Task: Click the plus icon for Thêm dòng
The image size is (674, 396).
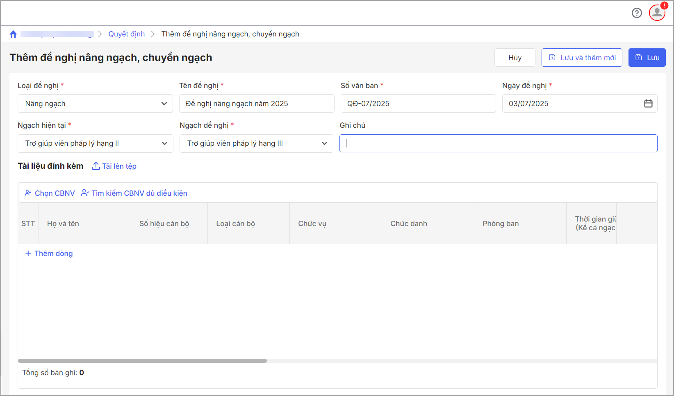Action: pos(28,253)
